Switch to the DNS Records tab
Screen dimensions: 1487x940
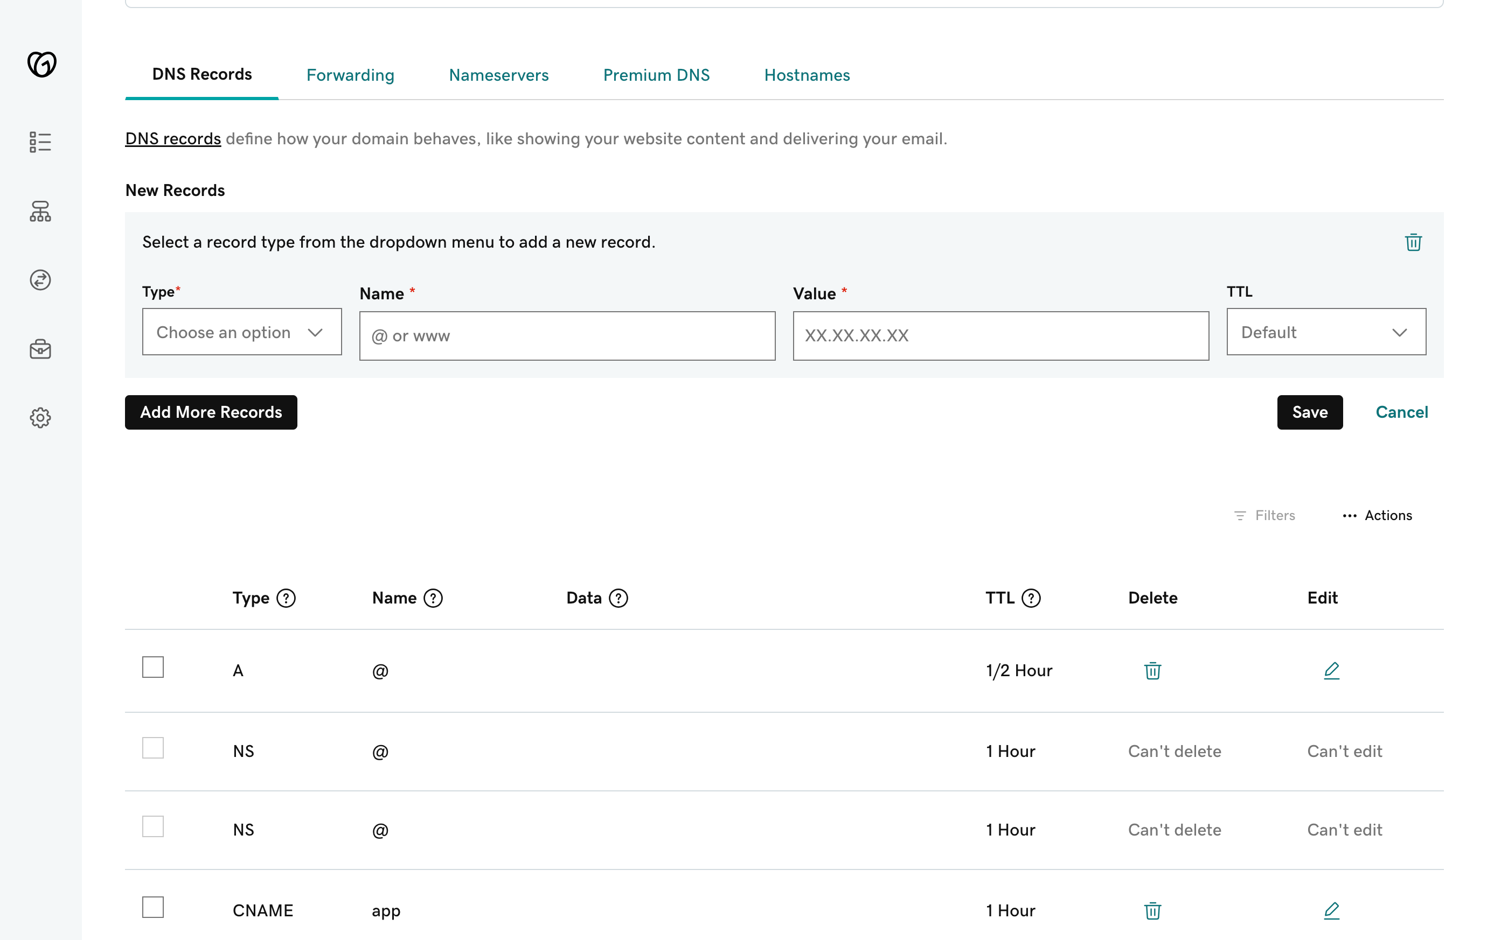(x=202, y=74)
